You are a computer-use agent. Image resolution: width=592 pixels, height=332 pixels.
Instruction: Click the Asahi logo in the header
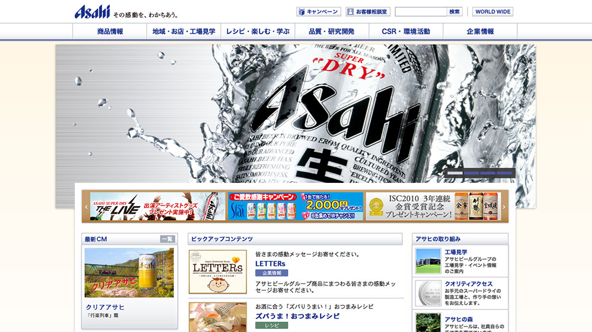click(x=92, y=12)
